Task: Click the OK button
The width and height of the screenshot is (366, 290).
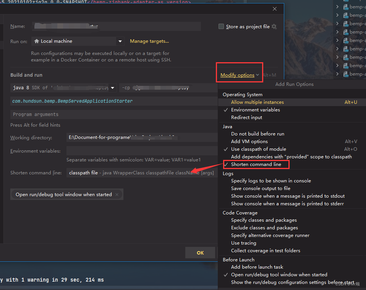Action: pyautogui.click(x=200, y=252)
